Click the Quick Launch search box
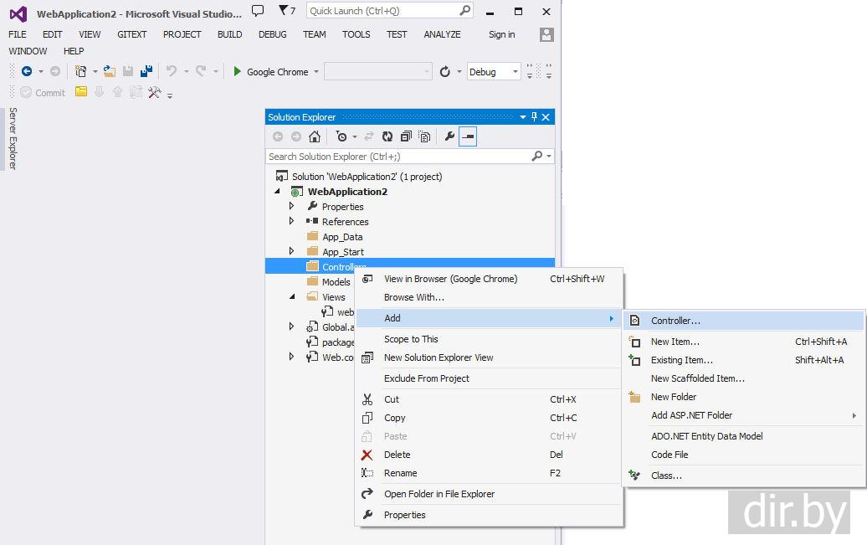This screenshot has width=867, height=545. point(382,11)
